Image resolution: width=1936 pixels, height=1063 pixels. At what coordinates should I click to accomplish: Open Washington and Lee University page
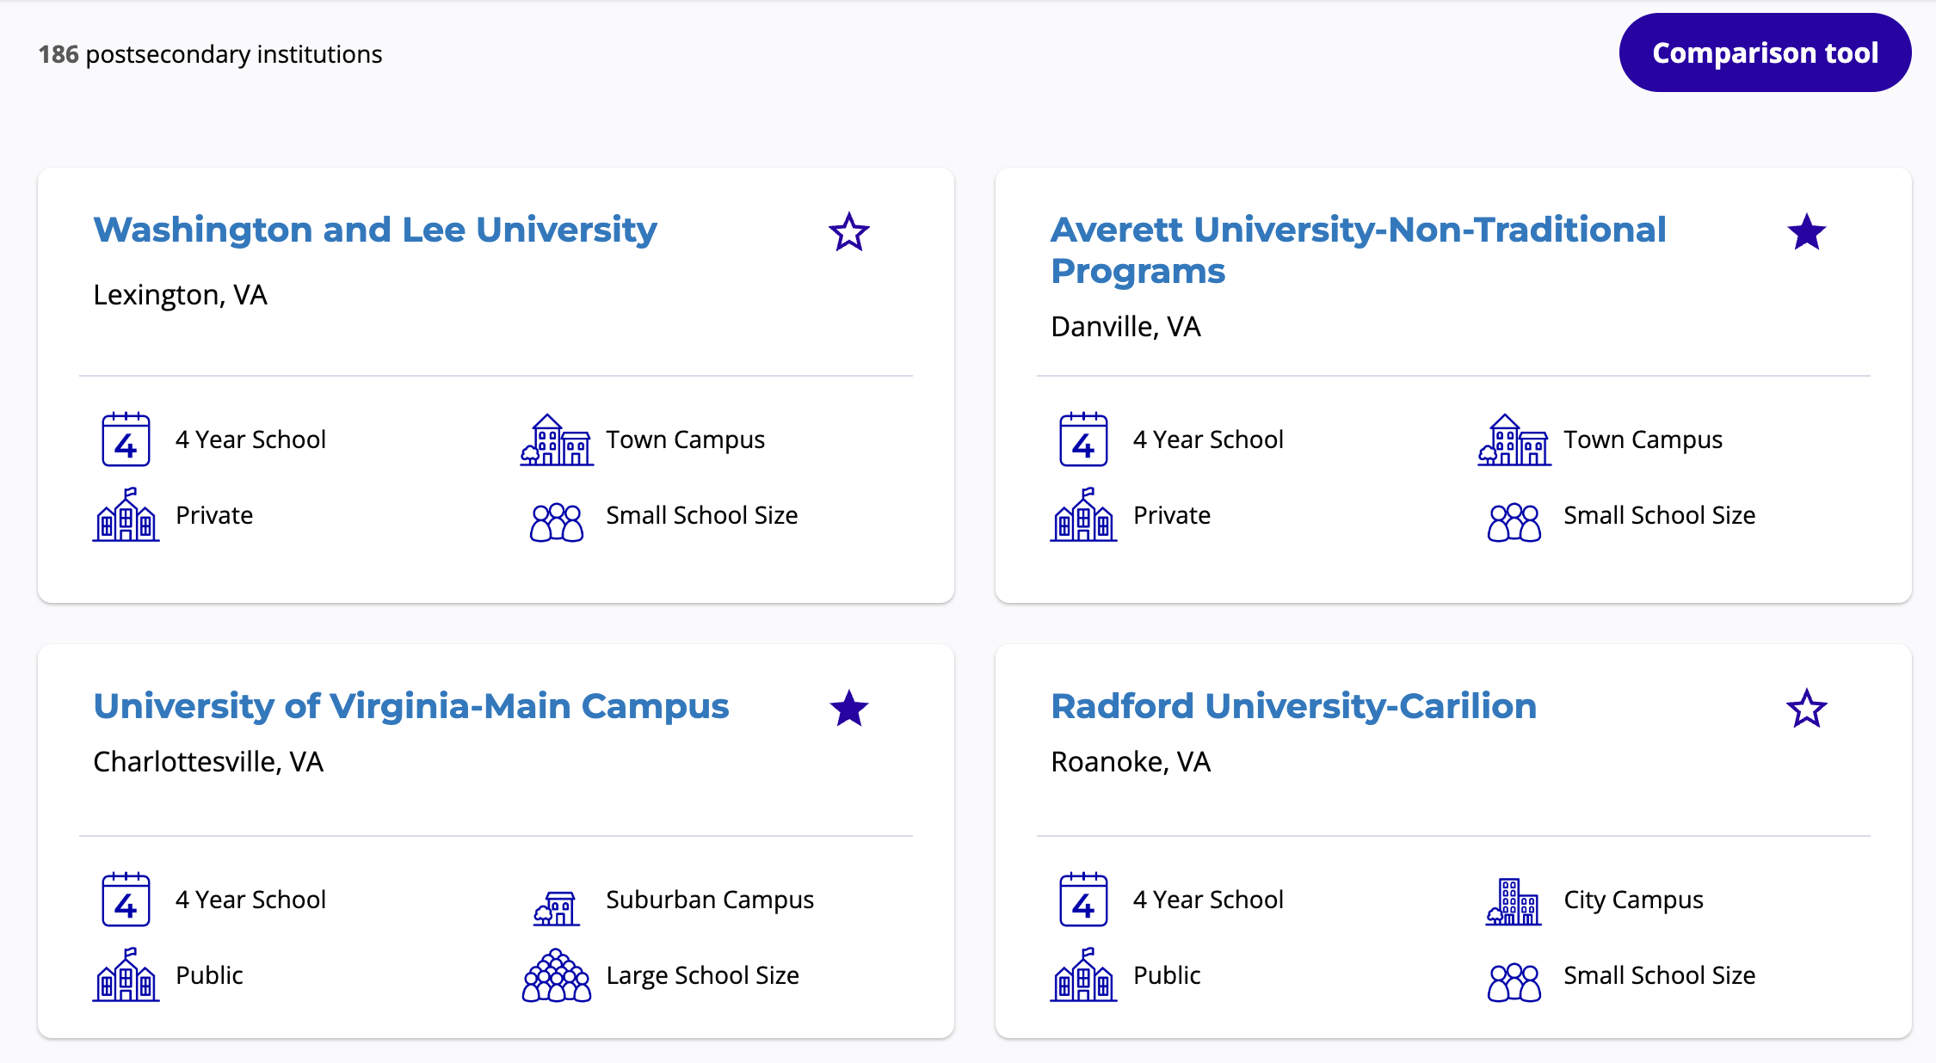coord(375,230)
